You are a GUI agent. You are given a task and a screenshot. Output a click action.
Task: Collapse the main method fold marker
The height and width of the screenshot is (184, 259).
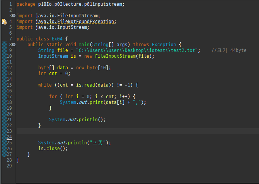click(x=14, y=44)
